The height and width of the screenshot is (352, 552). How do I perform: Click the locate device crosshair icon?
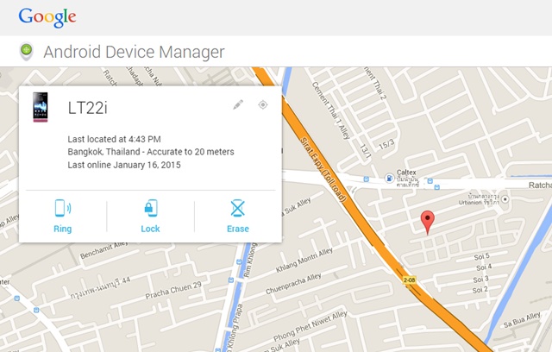[x=263, y=105]
